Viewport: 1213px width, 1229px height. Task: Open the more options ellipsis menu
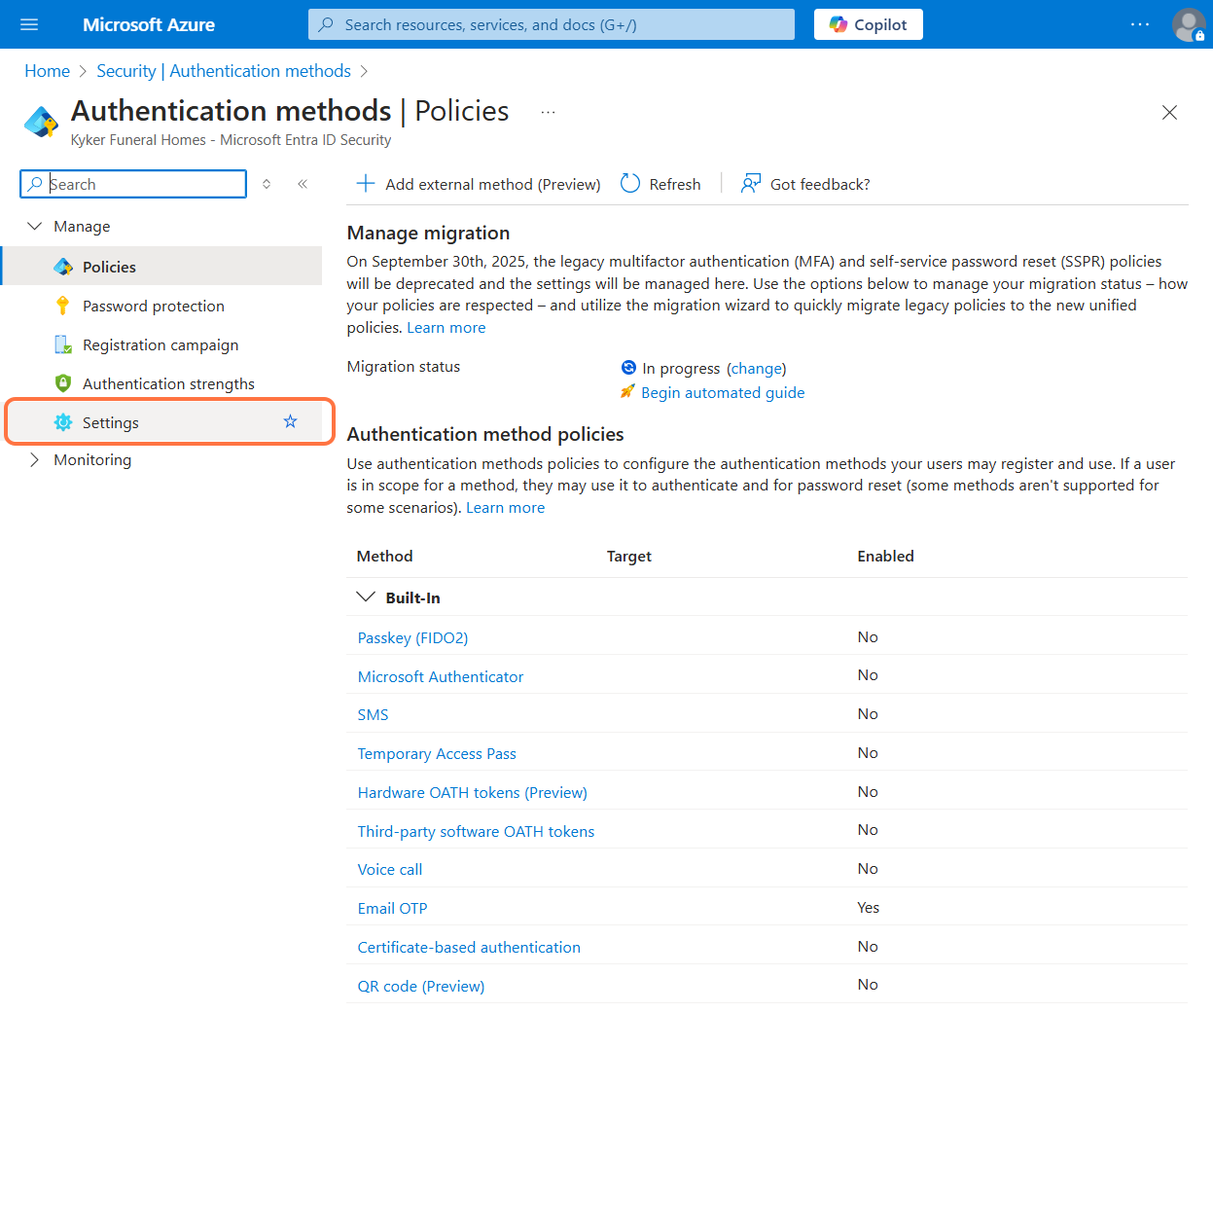(x=548, y=111)
